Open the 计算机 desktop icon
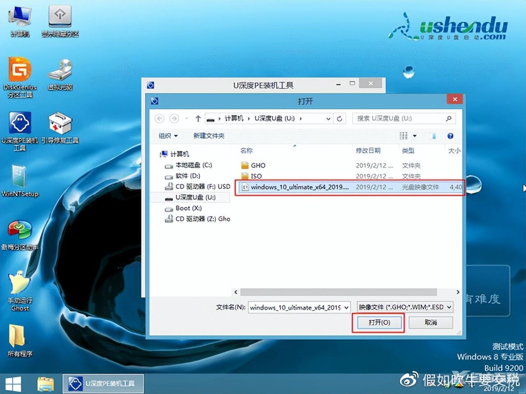The image size is (526, 394). (19, 21)
